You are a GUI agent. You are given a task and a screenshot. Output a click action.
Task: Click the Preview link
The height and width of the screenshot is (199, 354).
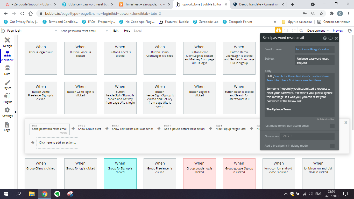click(338, 31)
